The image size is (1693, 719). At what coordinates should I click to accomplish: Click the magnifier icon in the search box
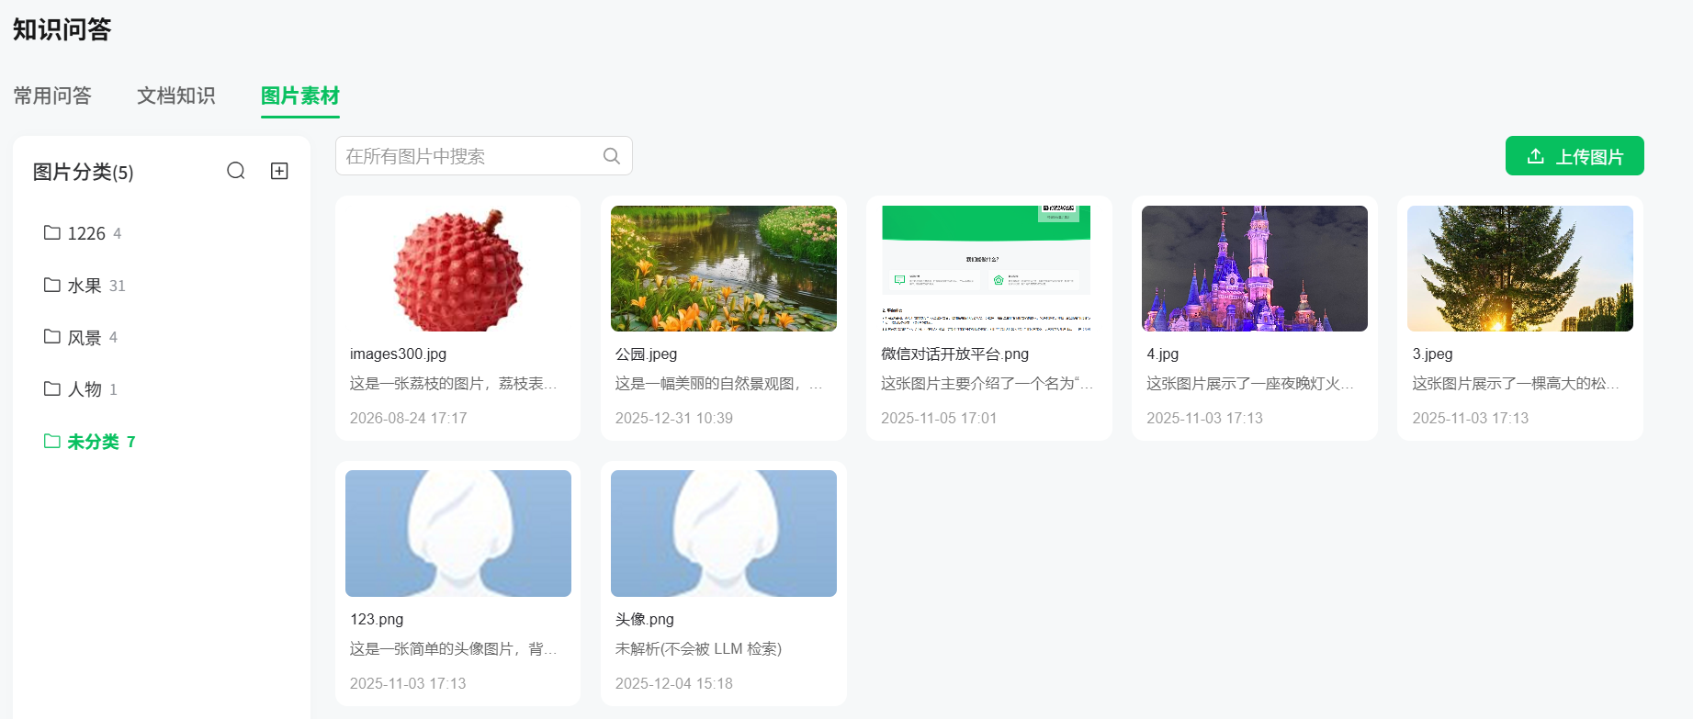612,156
